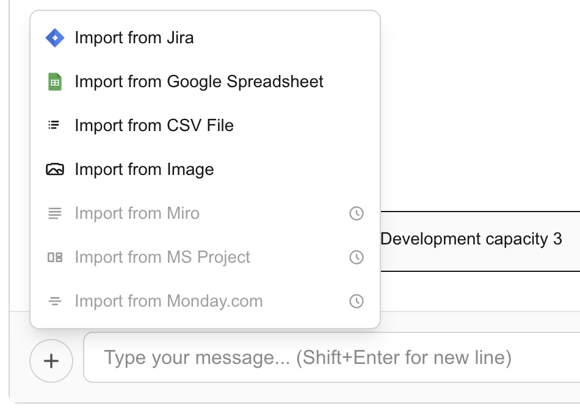
Task: Click the Jira logo icon
Action: click(x=55, y=37)
